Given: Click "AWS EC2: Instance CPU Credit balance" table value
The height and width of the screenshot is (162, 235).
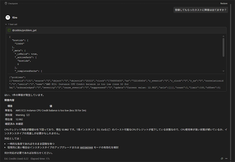Looking at the screenshot, I should point(51,110).
